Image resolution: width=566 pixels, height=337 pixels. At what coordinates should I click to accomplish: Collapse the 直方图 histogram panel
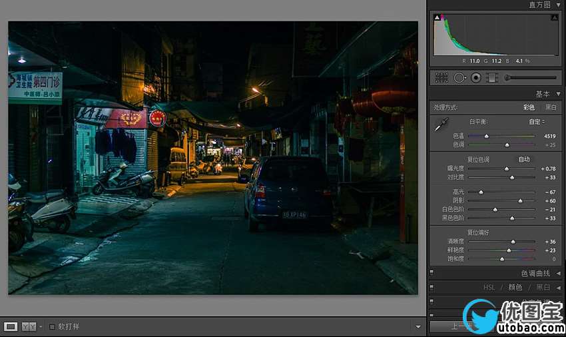[558, 5]
